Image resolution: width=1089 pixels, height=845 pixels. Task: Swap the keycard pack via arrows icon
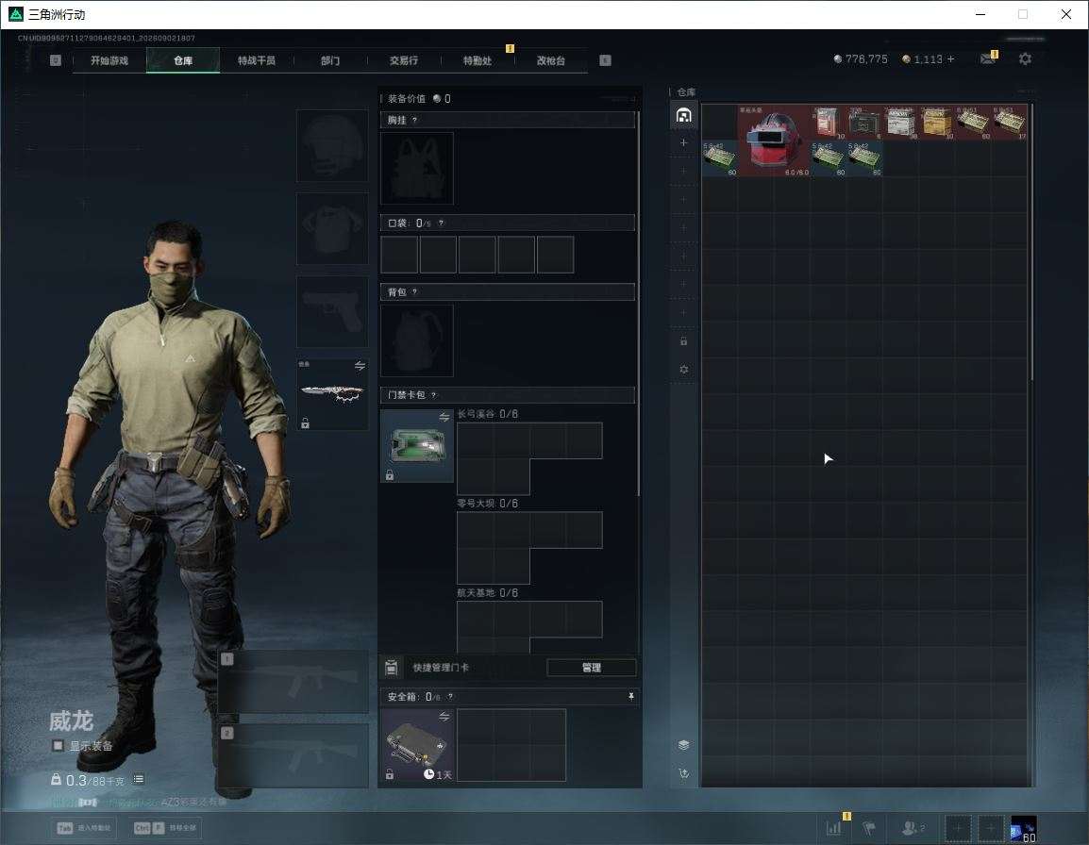444,417
